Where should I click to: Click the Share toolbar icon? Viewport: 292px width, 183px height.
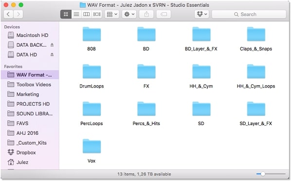pyautogui.click(x=146, y=14)
